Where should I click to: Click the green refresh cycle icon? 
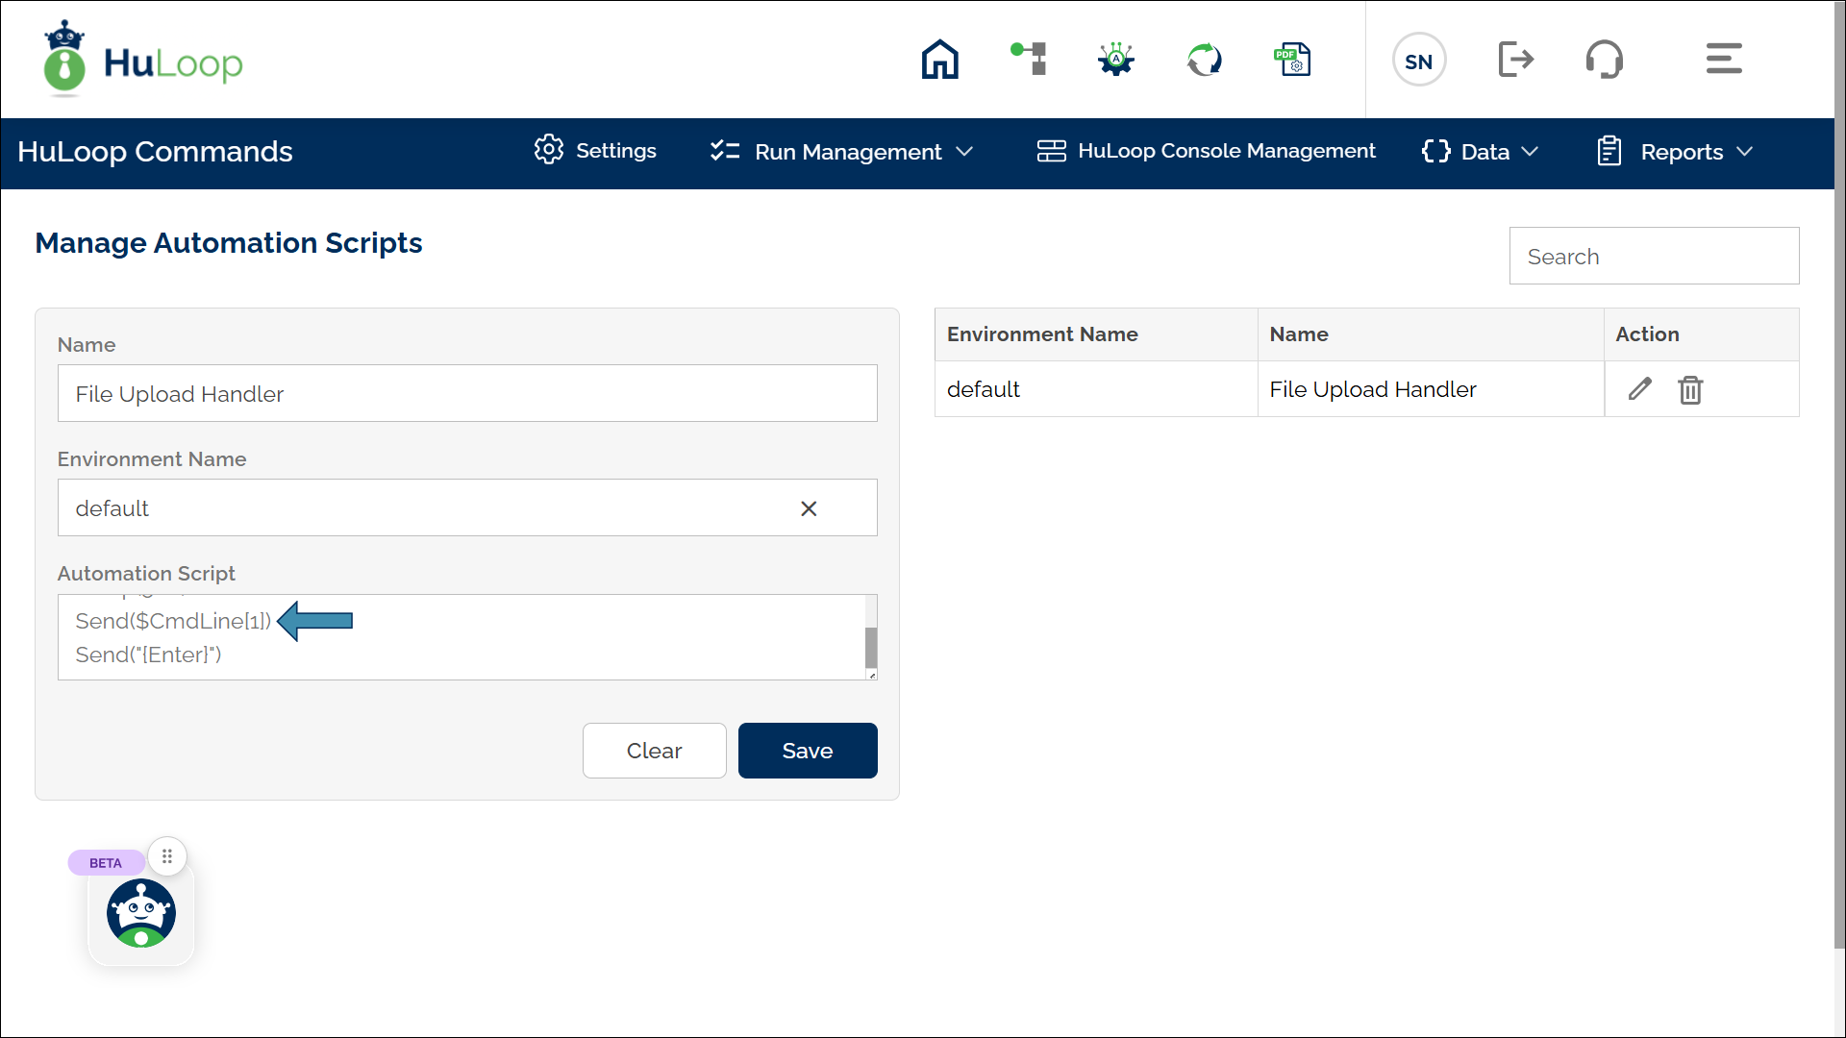[1204, 60]
